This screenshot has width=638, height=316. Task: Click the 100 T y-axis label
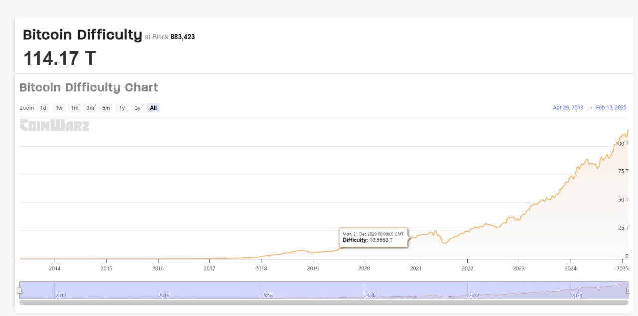pos(622,143)
